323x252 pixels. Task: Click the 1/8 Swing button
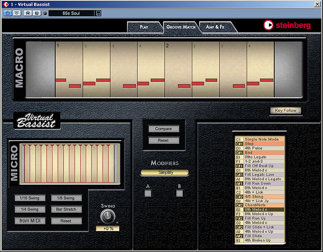(66, 198)
